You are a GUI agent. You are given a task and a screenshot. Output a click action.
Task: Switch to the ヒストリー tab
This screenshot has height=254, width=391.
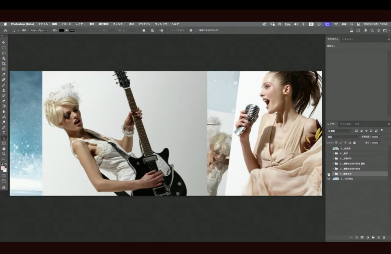pos(347,39)
